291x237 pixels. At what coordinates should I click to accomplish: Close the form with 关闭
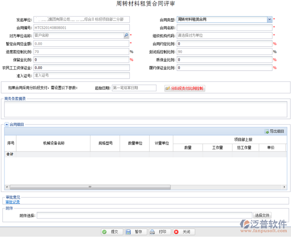click(184, 232)
